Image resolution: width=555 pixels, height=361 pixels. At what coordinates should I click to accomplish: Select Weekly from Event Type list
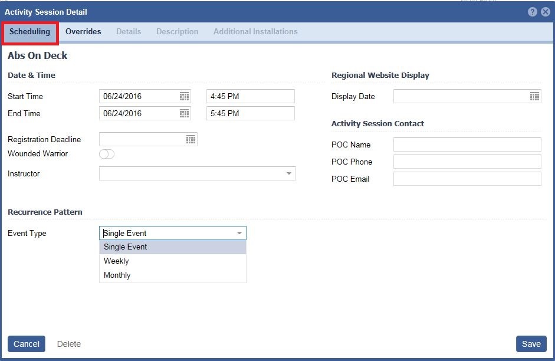[x=116, y=261]
